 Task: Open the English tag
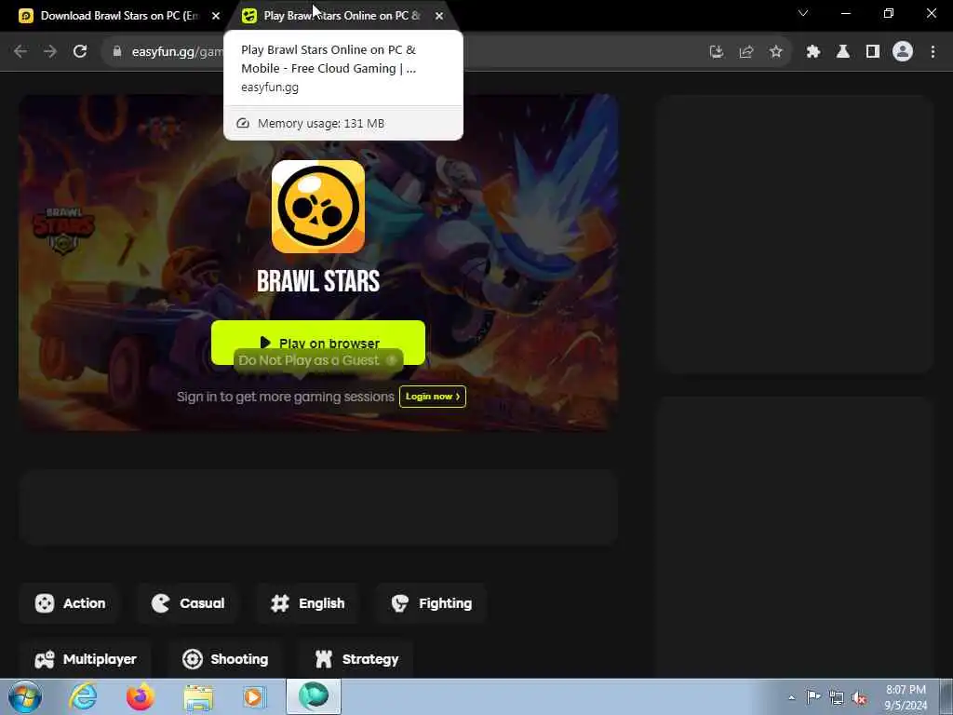tap(307, 603)
